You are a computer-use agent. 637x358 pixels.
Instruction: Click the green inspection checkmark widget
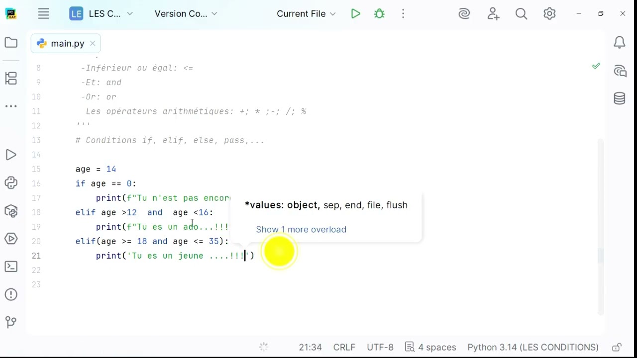click(x=596, y=66)
